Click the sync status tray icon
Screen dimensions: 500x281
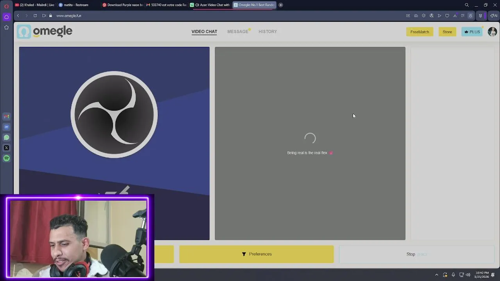click(445, 275)
